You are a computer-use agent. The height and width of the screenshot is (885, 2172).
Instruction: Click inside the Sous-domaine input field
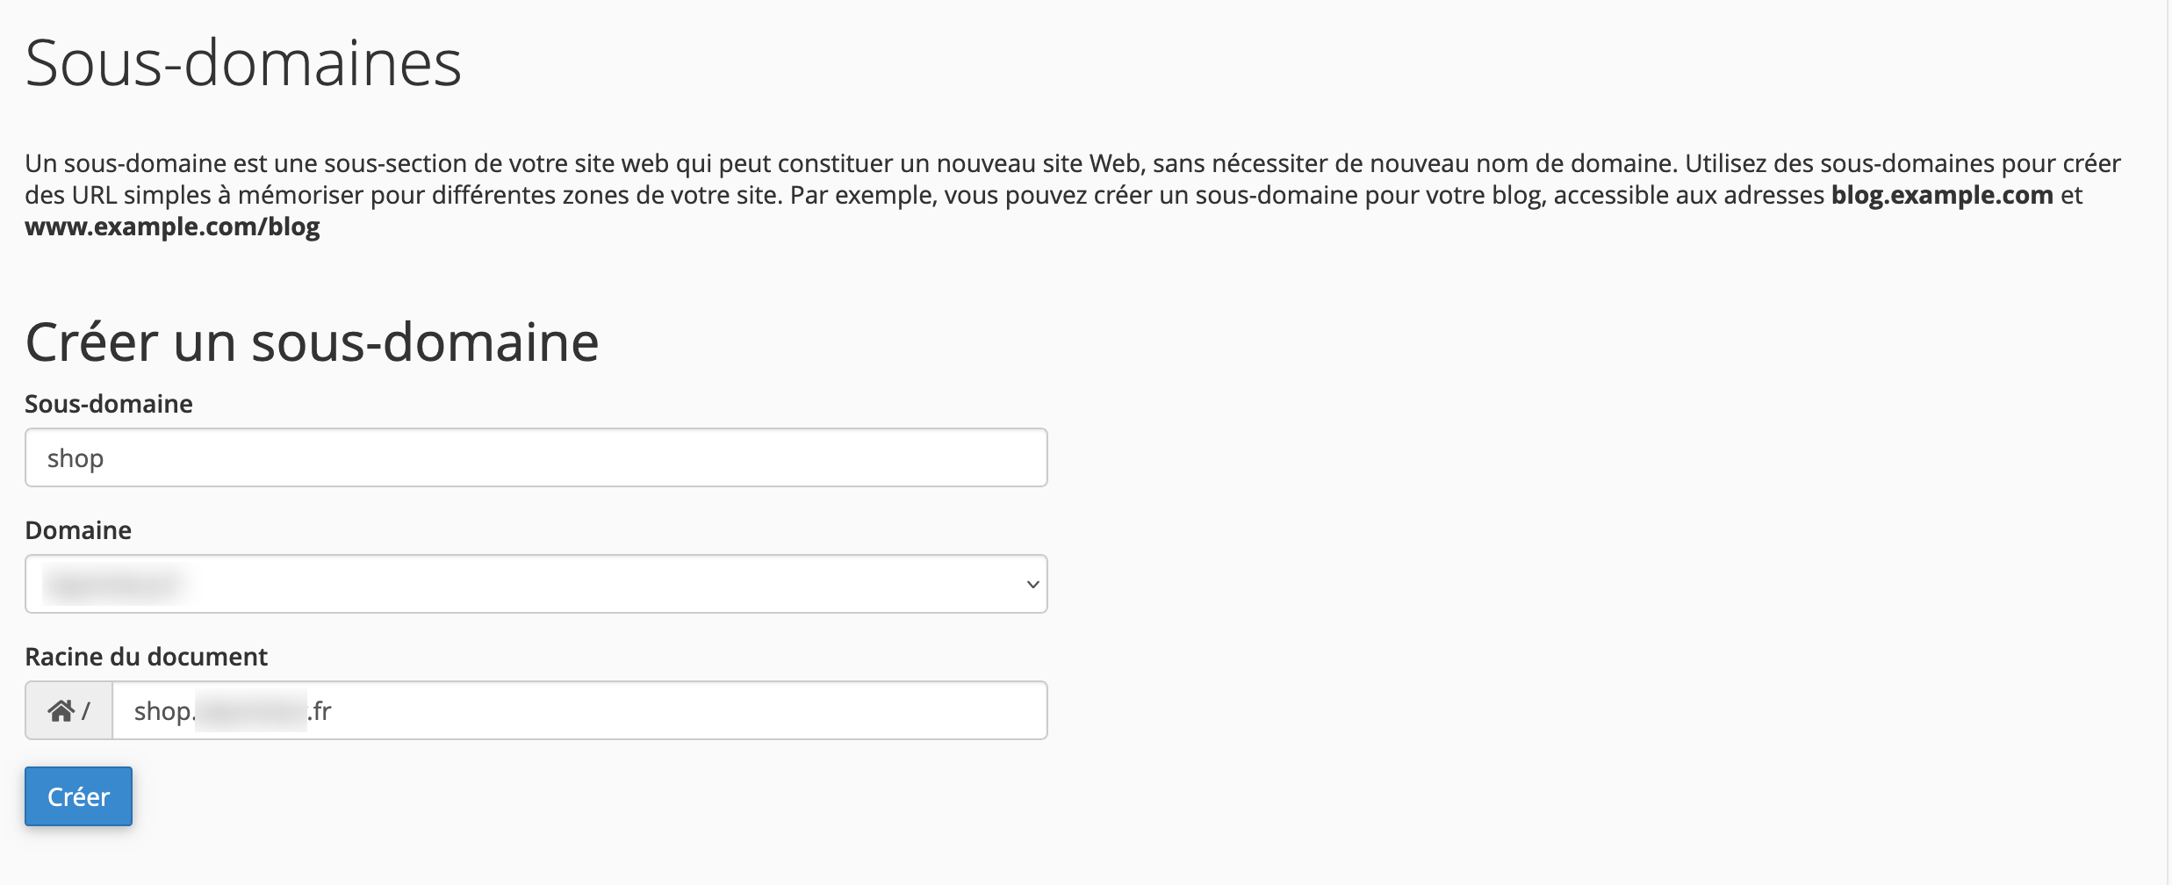[536, 457]
